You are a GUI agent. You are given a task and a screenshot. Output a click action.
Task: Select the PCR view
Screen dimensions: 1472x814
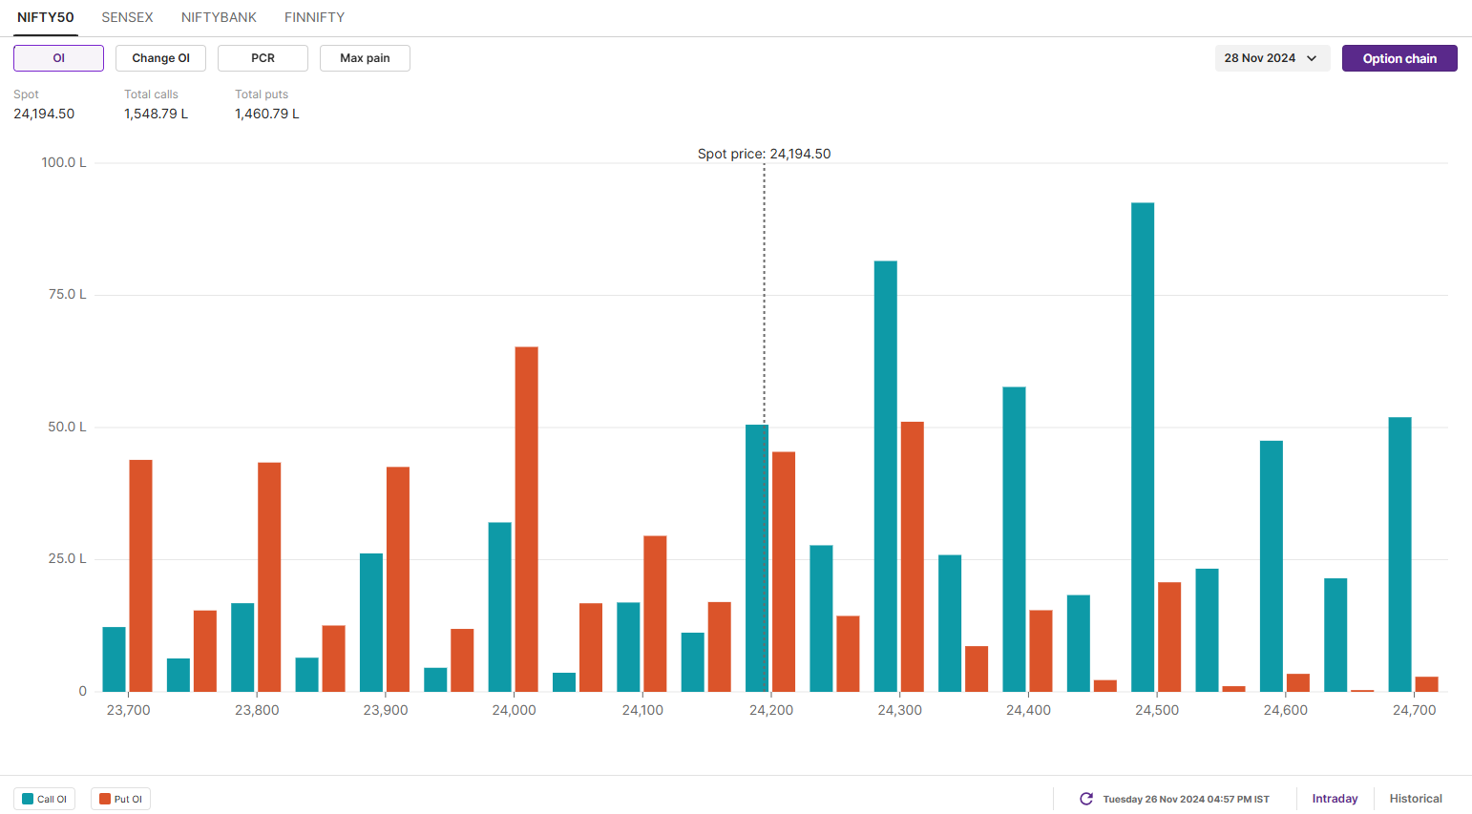(x=263, y=58)
